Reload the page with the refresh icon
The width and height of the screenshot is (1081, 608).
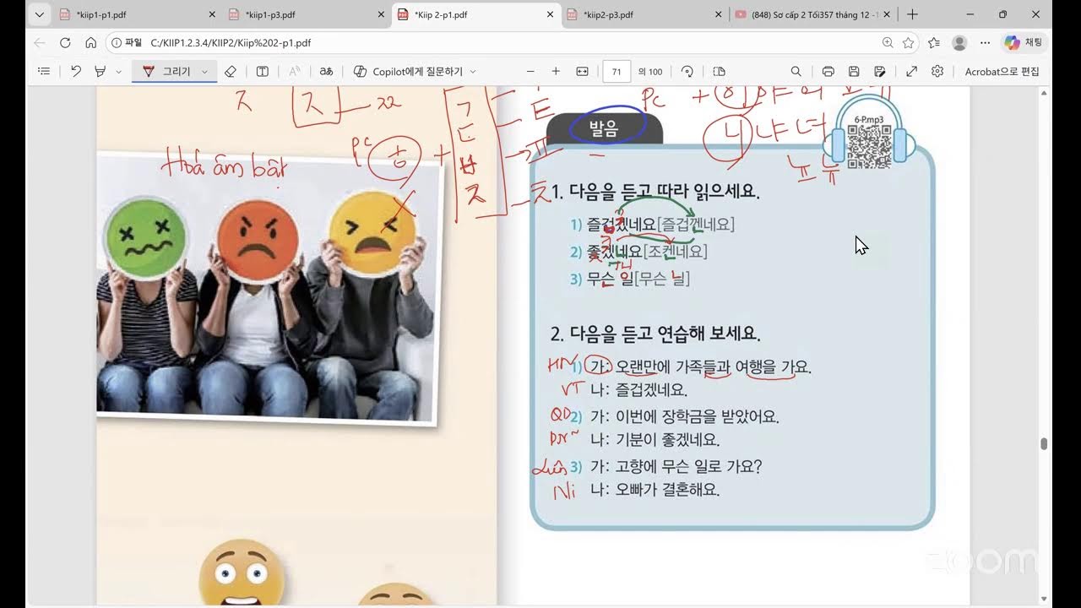point(65,42)
